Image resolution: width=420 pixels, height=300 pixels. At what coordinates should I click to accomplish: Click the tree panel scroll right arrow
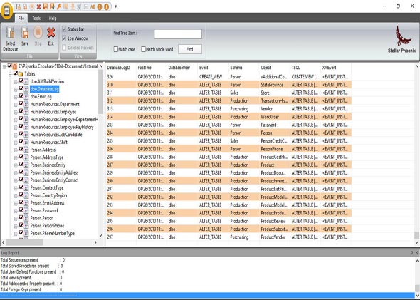(x=95, y=242)
